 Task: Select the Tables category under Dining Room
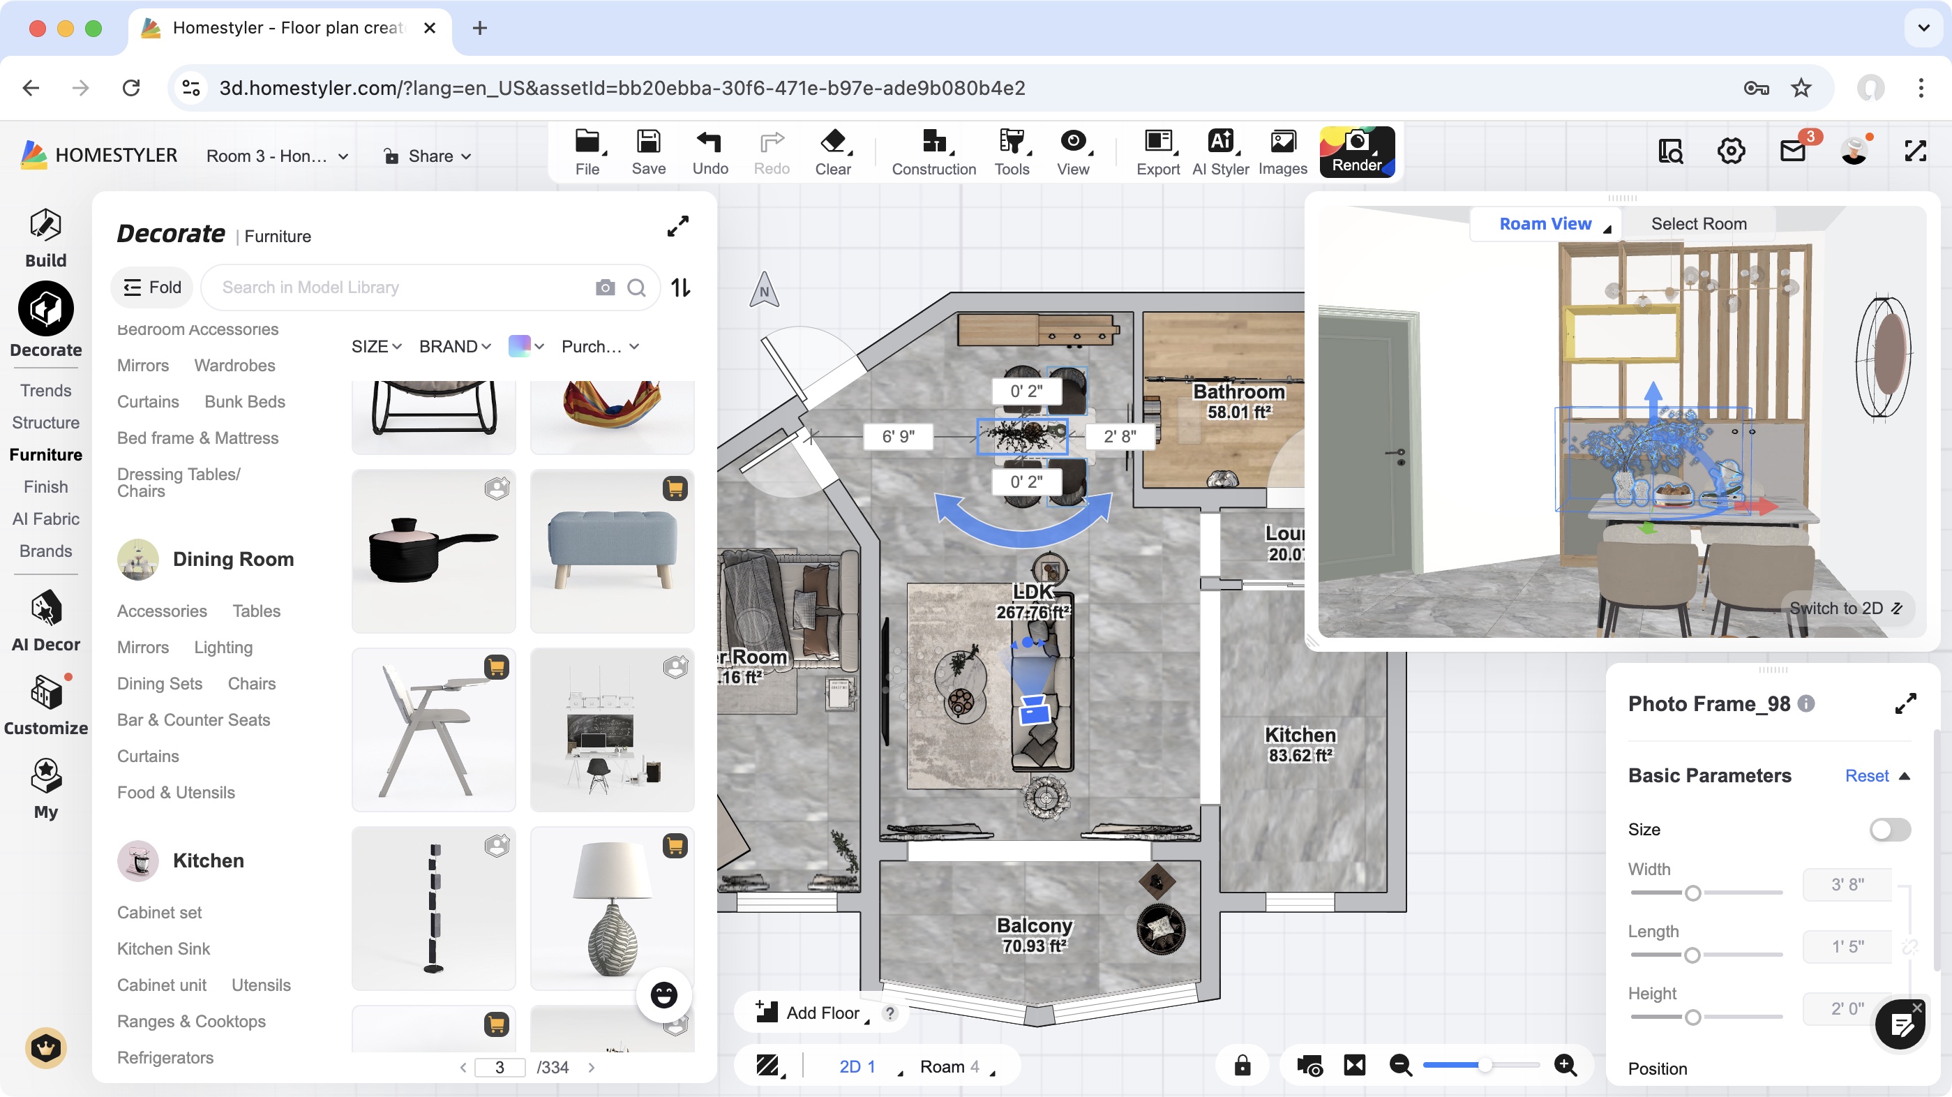point(256,611)
